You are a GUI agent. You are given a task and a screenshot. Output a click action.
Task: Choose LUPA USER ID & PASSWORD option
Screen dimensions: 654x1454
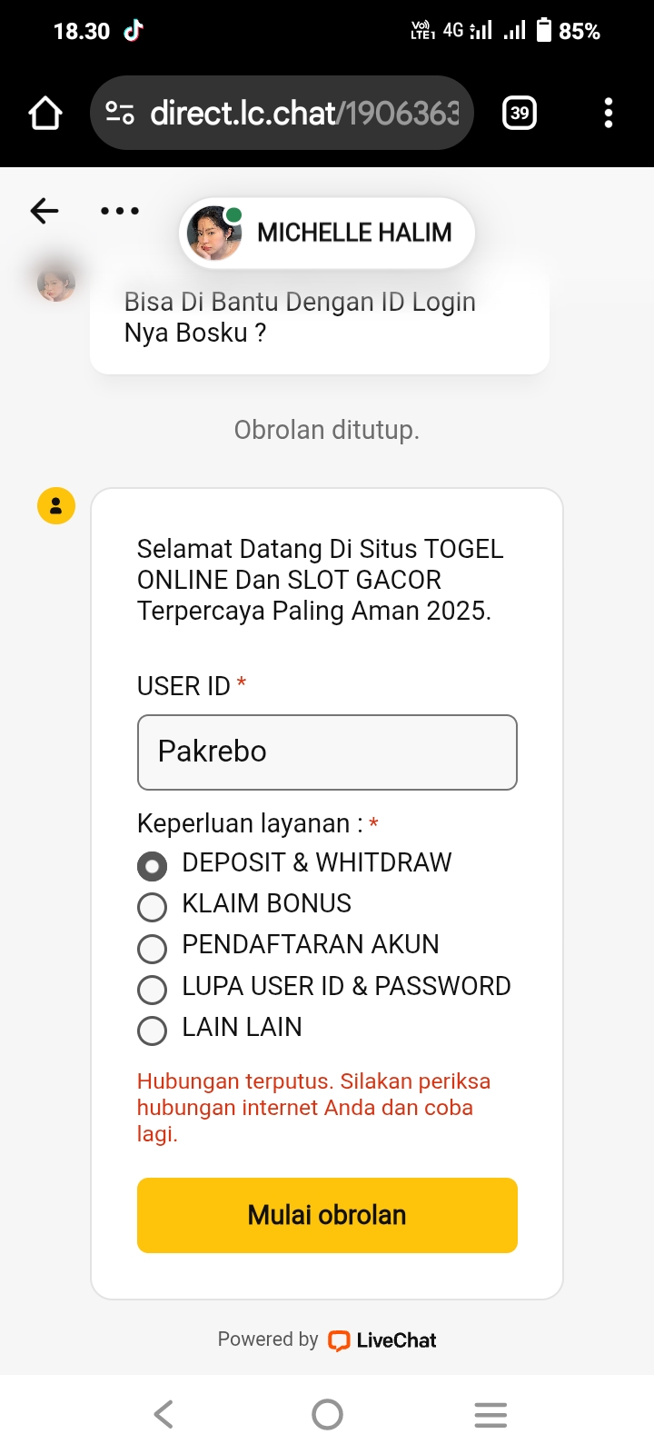tap(153, 990)
